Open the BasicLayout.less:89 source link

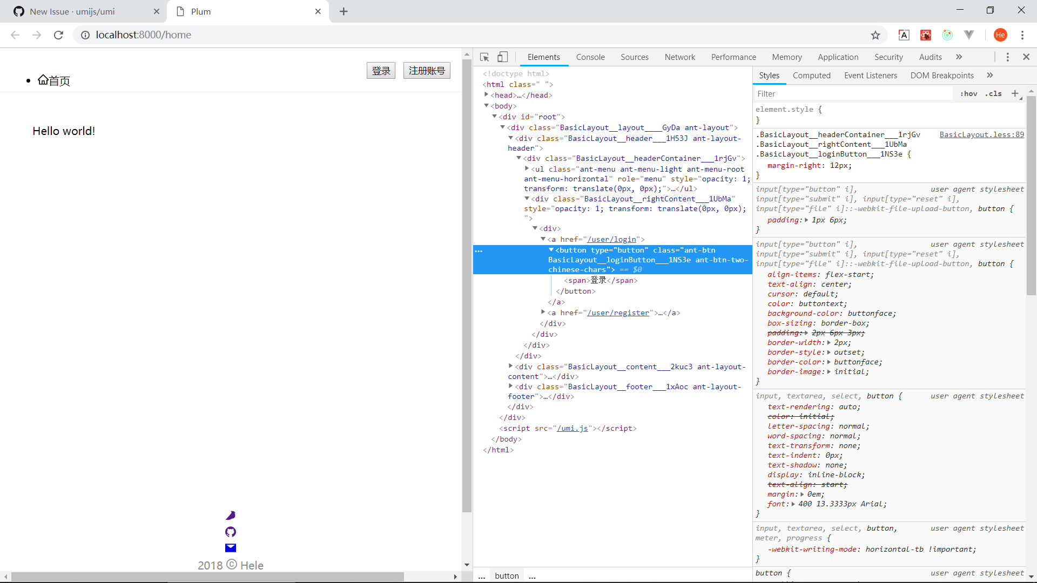(981, 134)
